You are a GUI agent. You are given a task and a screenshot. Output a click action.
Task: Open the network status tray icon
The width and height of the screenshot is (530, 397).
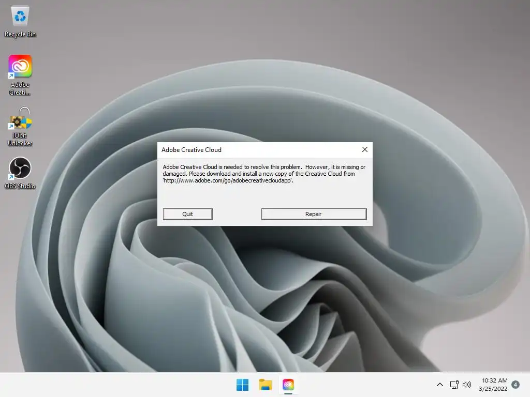click(454, 385)
